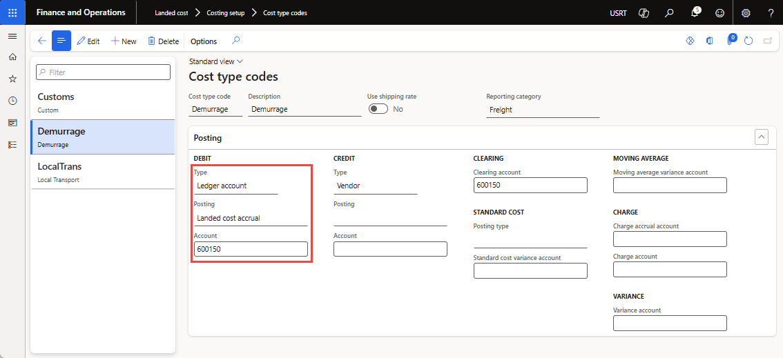Click the Filter search box

coord(103,72)
